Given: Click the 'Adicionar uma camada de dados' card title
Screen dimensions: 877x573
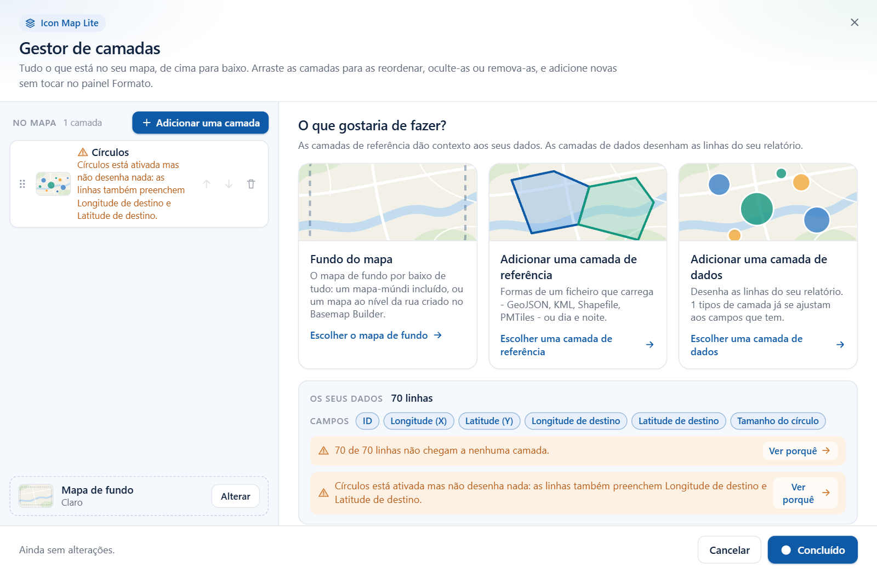Looking at the screenshot, I should click(x=759, y=267).
